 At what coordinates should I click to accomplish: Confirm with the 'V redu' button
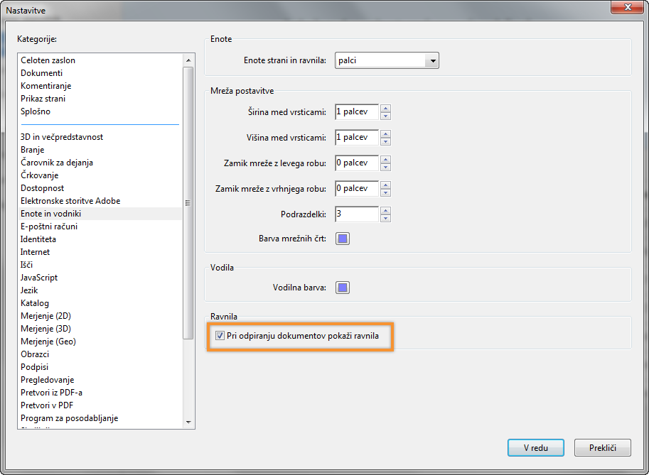pos(535,448)
